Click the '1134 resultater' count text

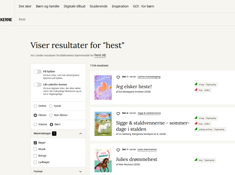pos(99,66)
